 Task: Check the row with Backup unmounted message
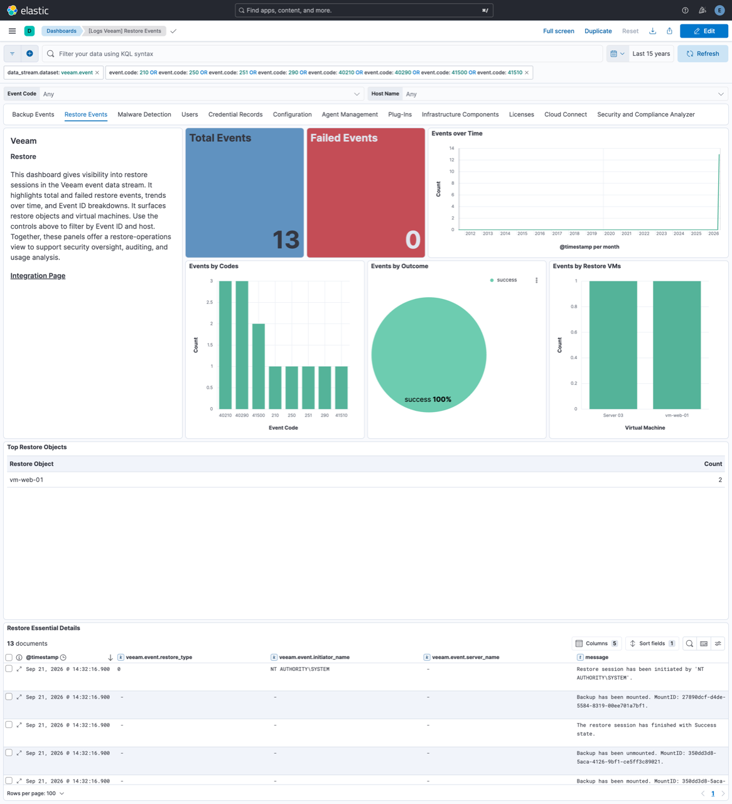click(x=9, y=752)
